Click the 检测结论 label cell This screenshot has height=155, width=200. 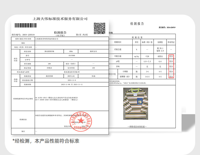[x=23, y=119]
